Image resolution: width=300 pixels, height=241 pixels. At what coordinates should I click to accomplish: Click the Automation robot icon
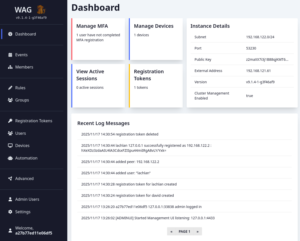10,158
